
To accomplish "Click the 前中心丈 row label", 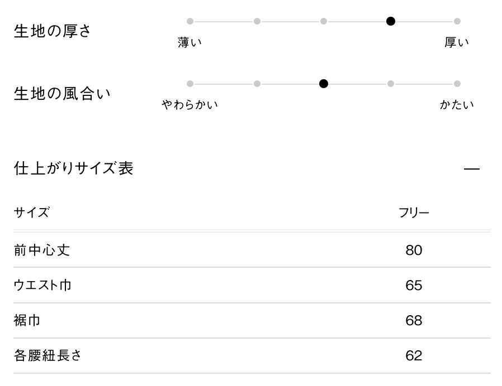I will coord(42,250).
